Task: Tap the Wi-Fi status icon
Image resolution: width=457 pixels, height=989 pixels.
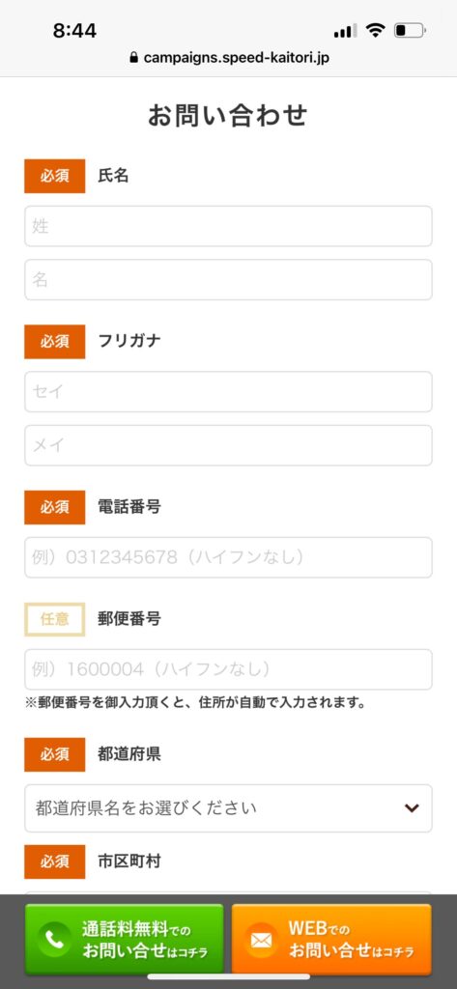Action: pos(376,30)
